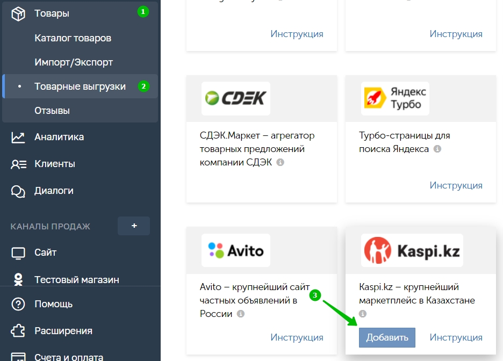Click the info icon by Яндекс Турбо description
503x361 pixels.
pos(437,149)
